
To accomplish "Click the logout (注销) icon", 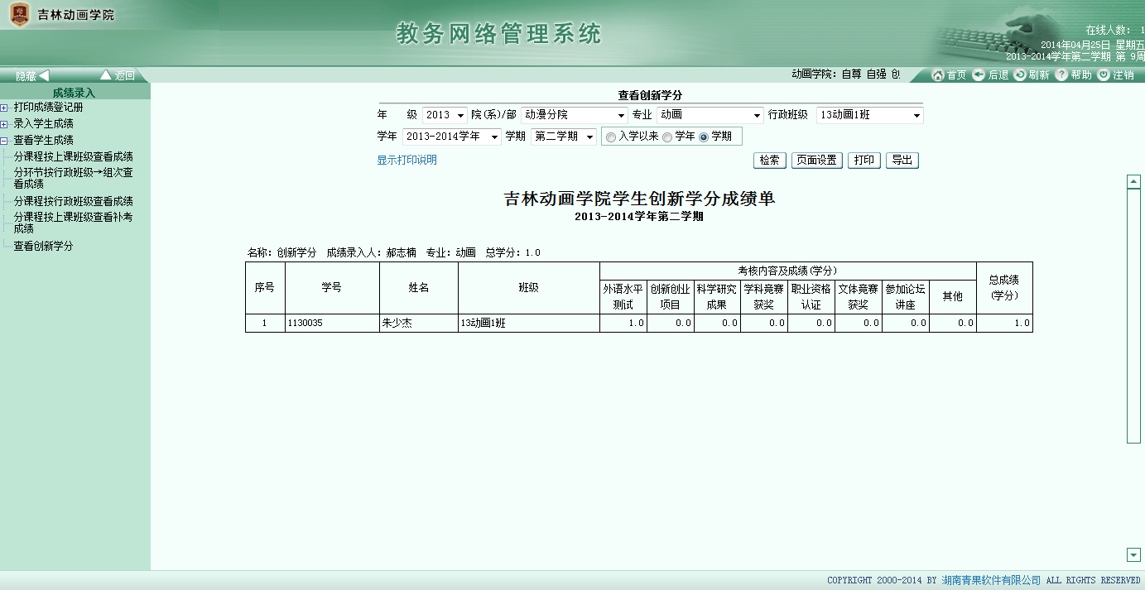I will pos(1104,75).
